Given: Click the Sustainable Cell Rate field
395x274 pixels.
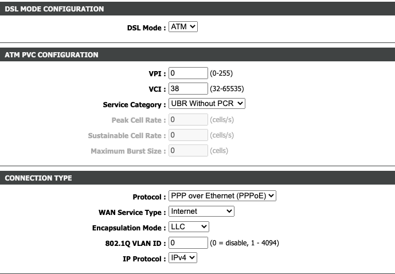Looking at the screenshot, I should pos(188,135).
